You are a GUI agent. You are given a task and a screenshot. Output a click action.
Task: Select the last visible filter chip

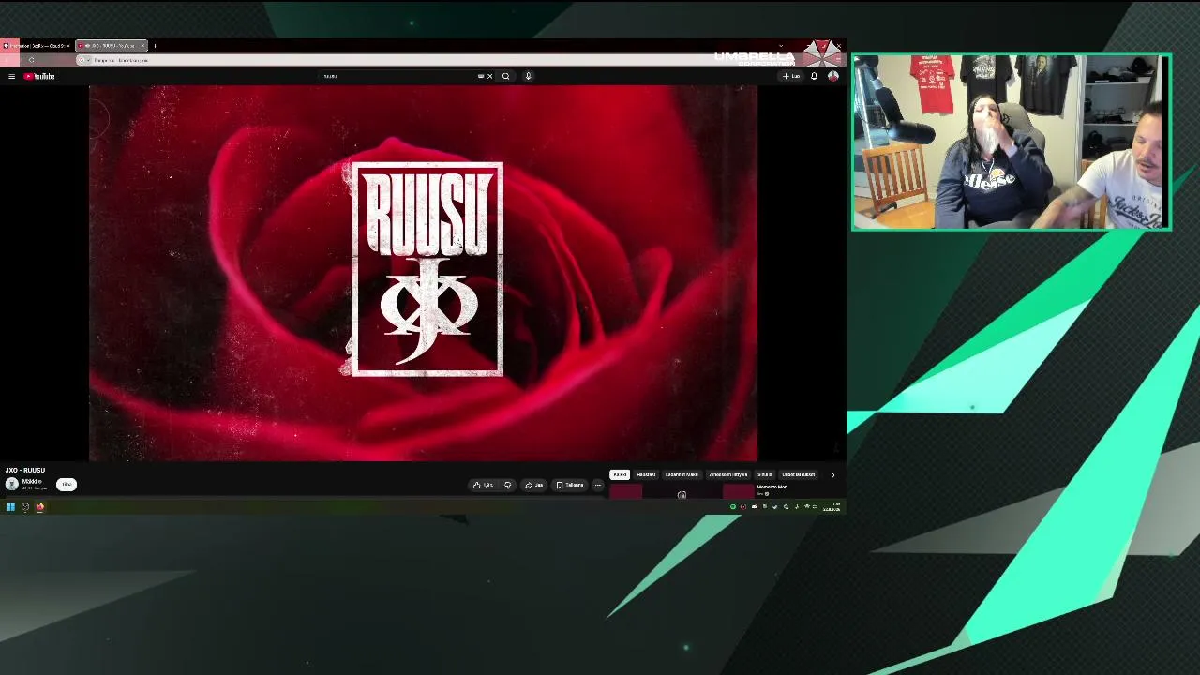[799, 474]
